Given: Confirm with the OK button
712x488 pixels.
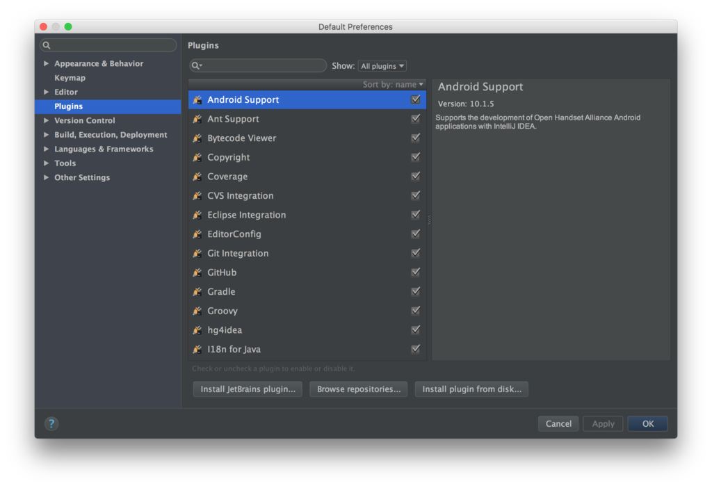Looking at the screenshot, I should [x=647, y=423].
